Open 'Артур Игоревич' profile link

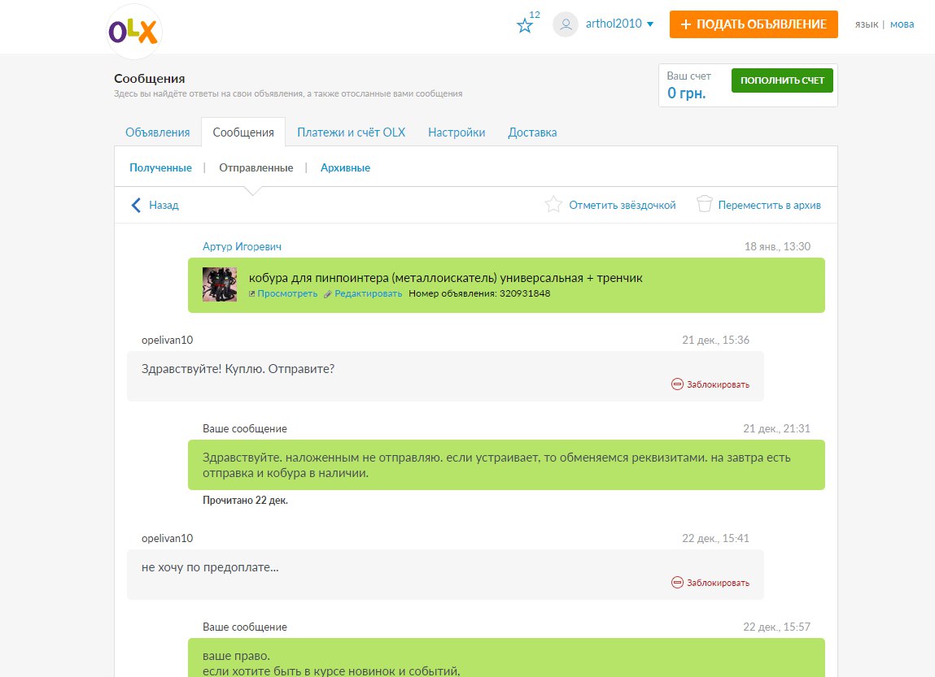pos(242,246)
